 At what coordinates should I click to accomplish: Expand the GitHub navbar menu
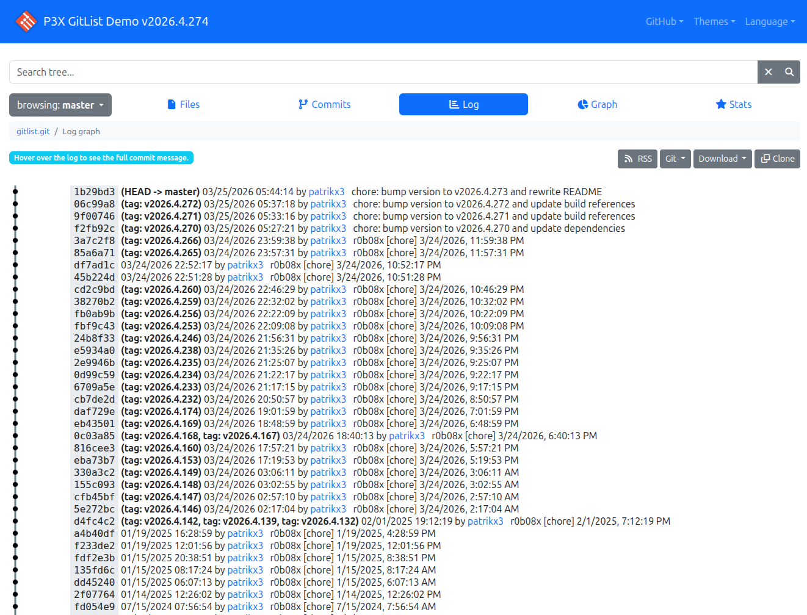point(664,21)
